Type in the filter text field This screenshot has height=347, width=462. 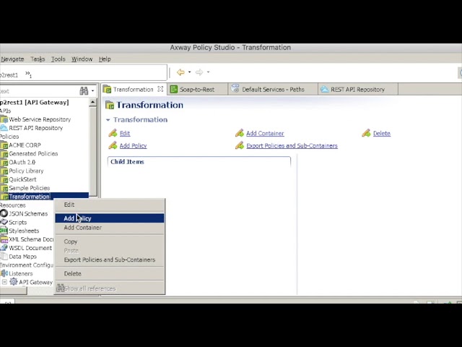[x=38, y=91]
